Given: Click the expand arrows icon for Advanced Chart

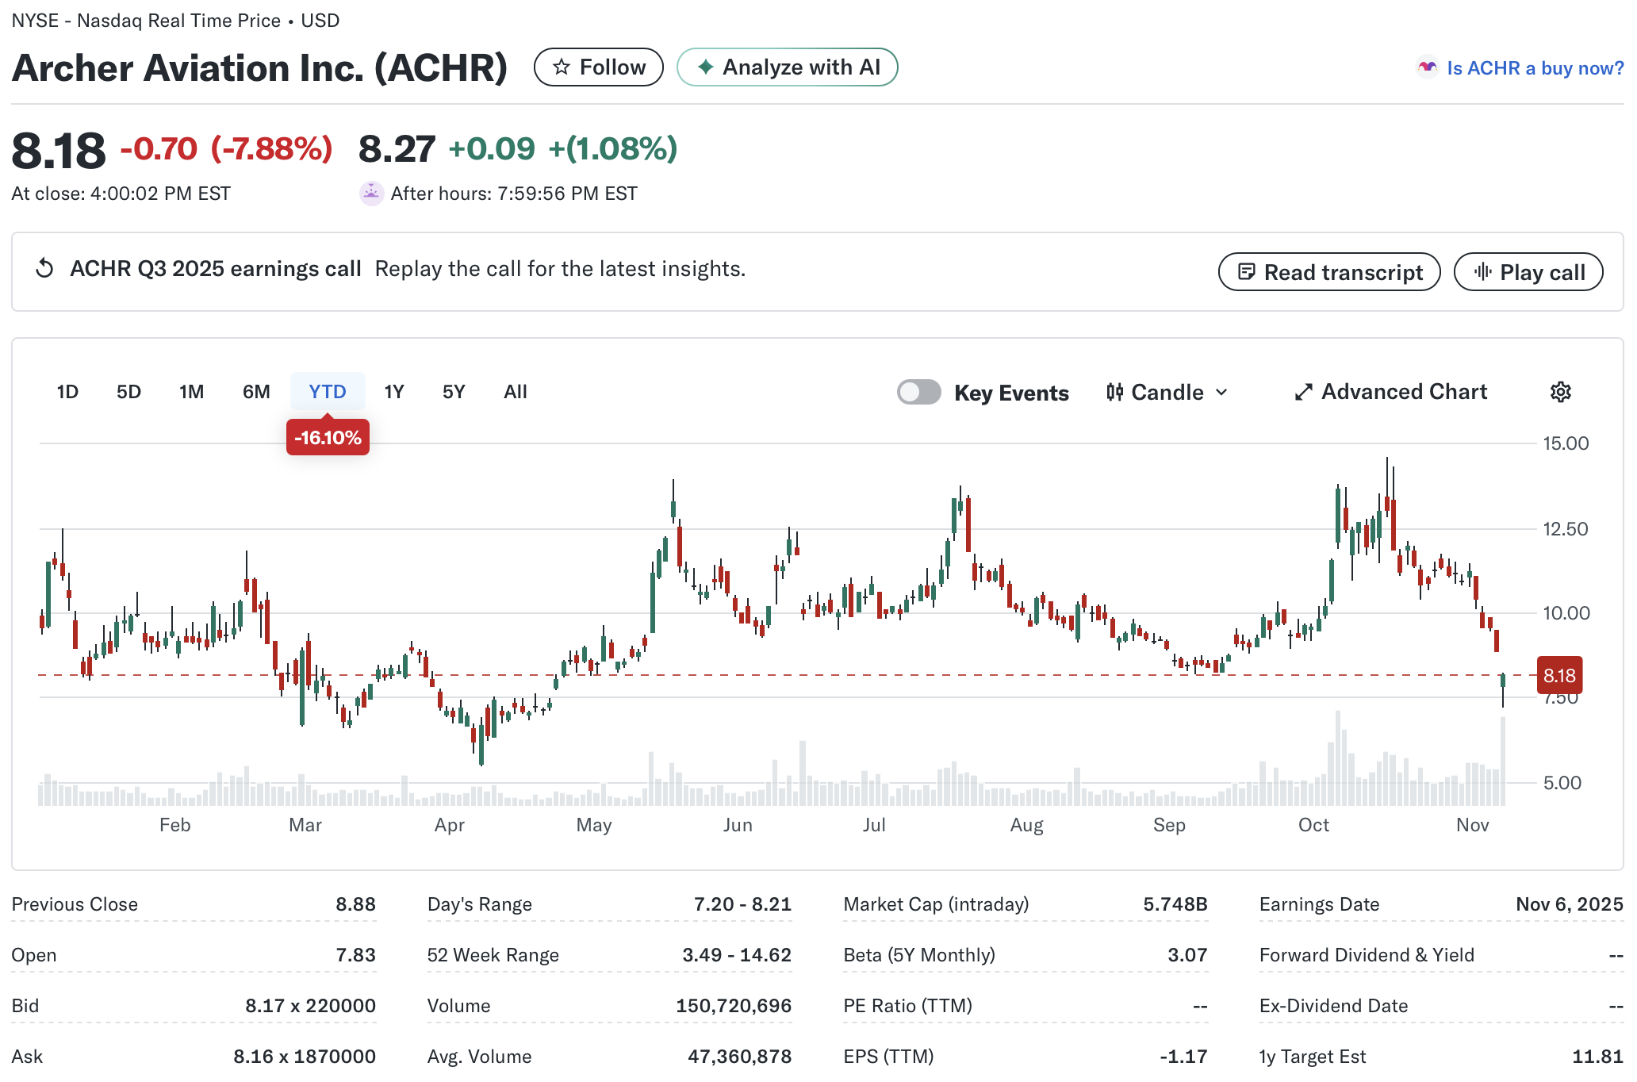Looking at the screenshot, I should point(1303,392).
